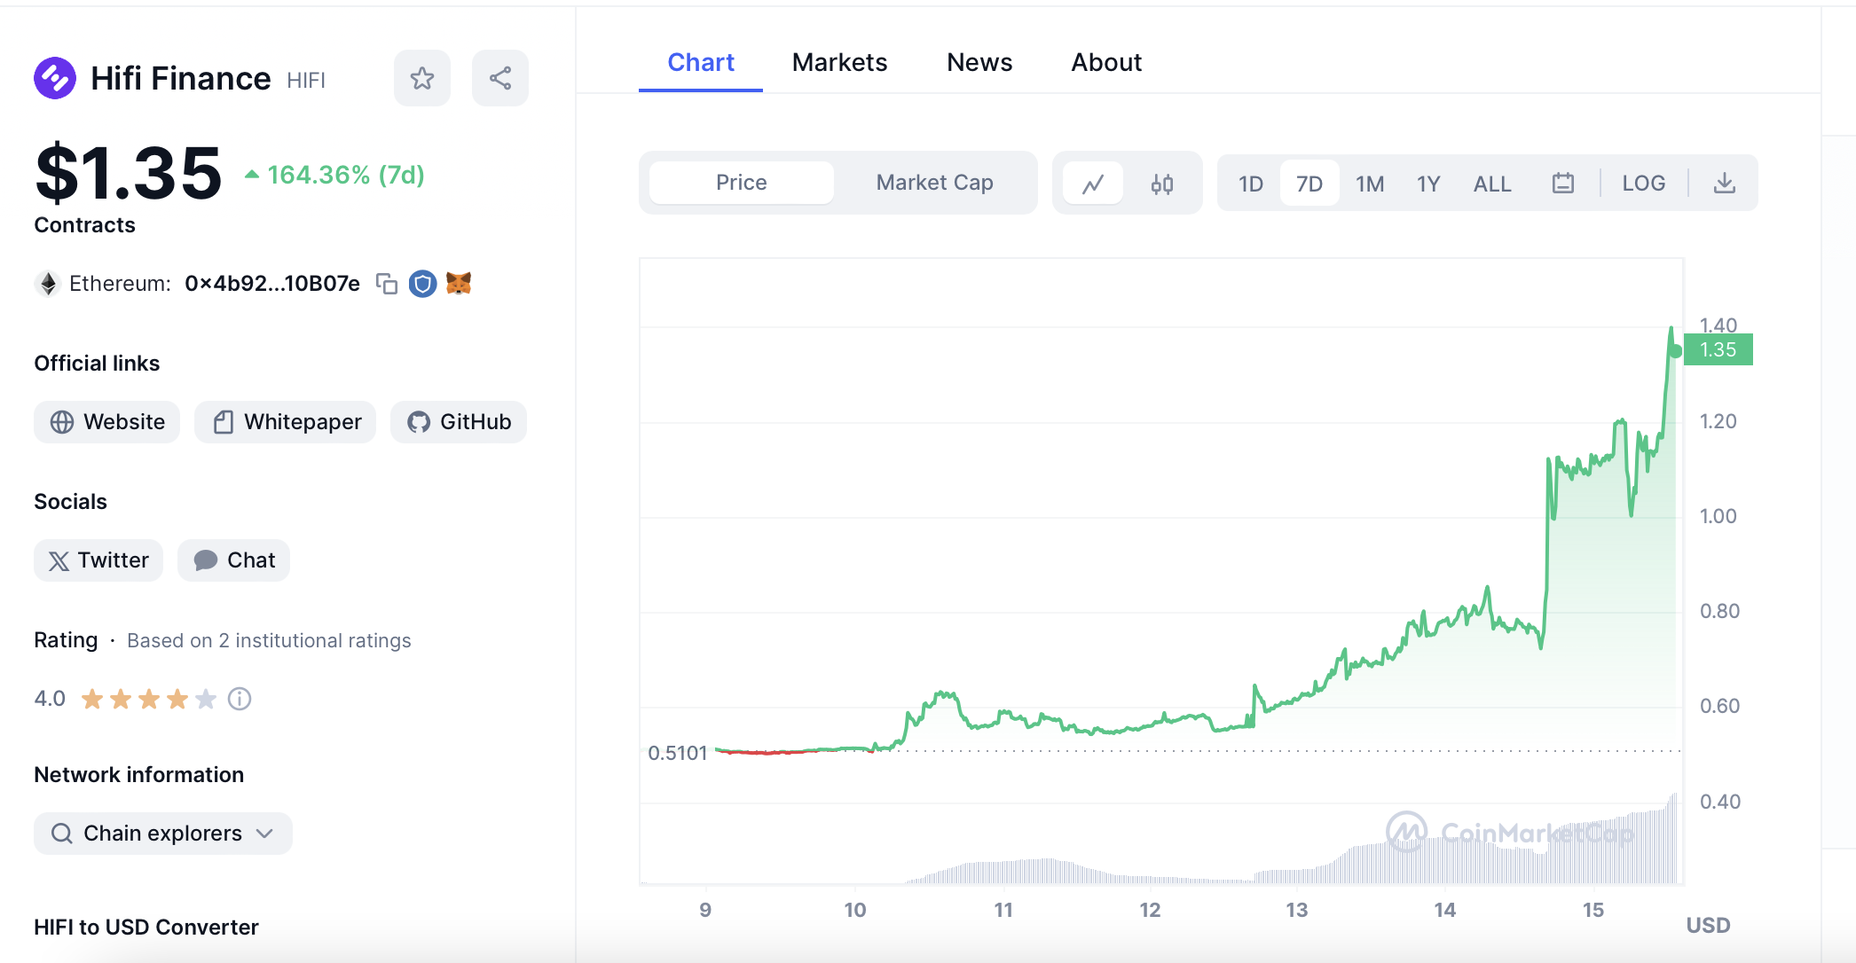Screen dimensions: 1856x963
Task: Select the ALL time range
Action: (x=1492, y=184)
